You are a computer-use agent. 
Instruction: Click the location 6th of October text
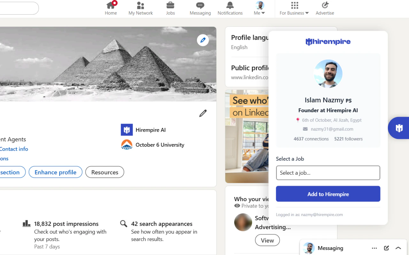click(x=332, y=120)
